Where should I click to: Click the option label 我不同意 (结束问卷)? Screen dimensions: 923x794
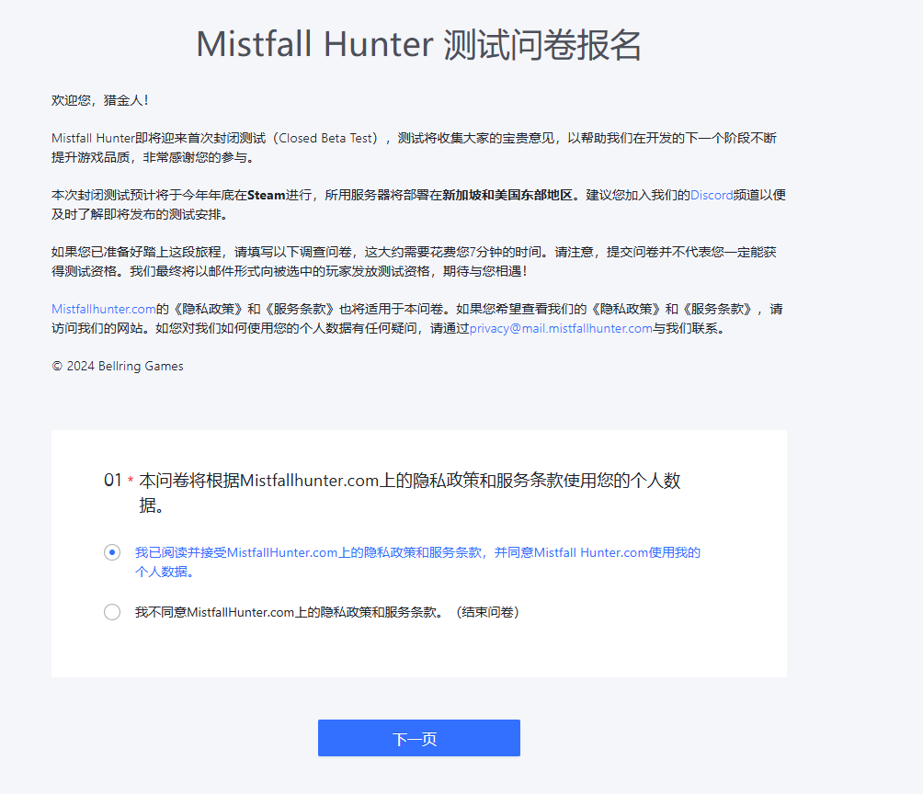pos(326,612)
